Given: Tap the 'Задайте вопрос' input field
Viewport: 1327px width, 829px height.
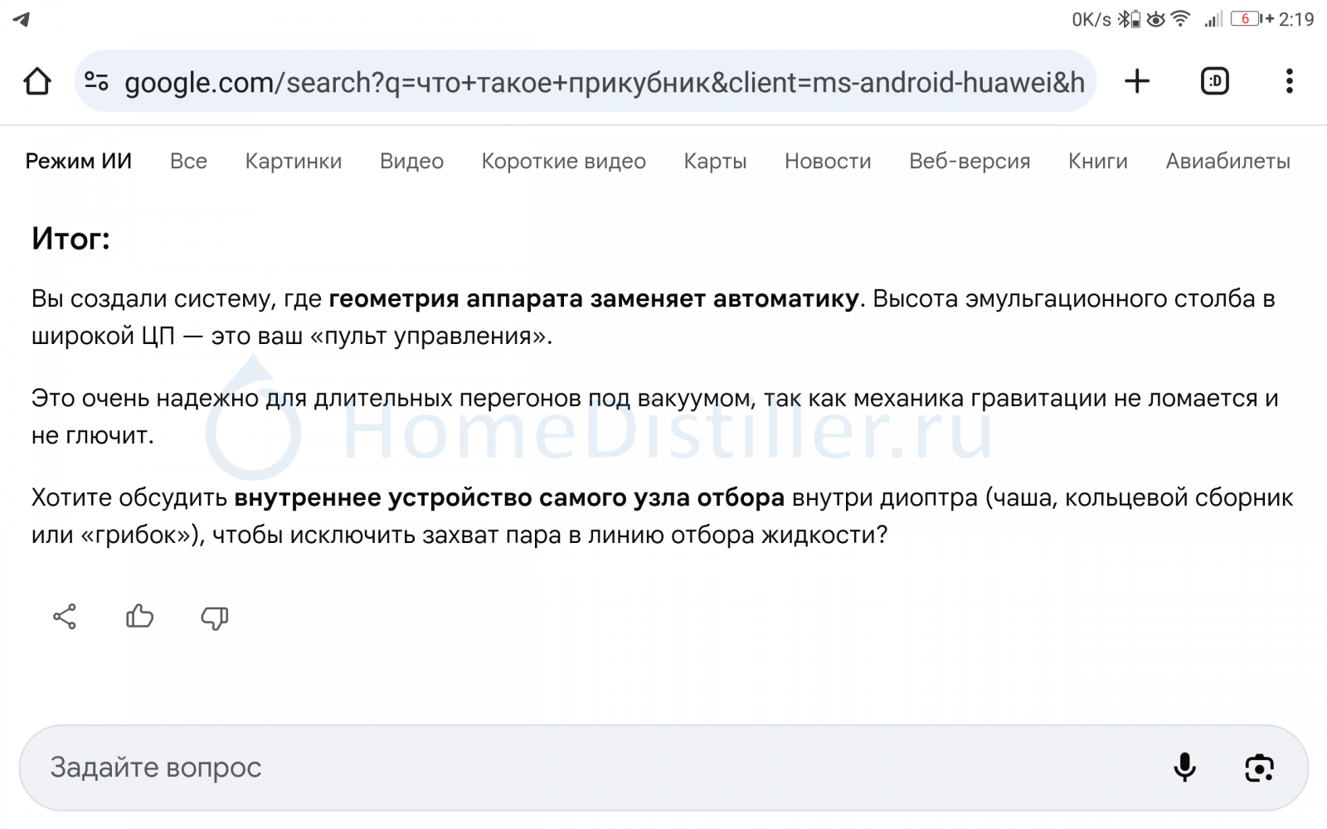Looking at the screenshot, I should point(581,768).
